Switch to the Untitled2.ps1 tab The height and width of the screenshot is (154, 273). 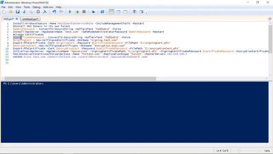[30, 19]
